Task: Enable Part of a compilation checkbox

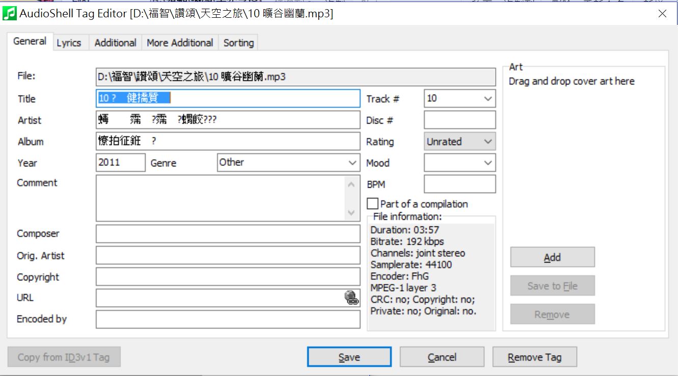Action: 373,204
